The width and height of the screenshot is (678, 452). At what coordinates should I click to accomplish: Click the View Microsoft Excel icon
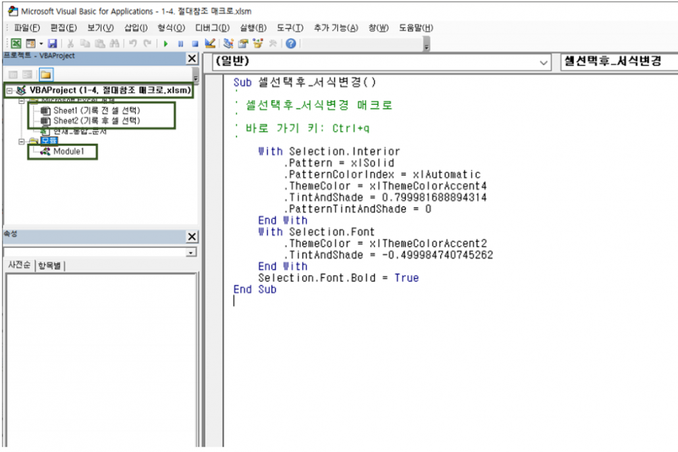click(16, 43)
